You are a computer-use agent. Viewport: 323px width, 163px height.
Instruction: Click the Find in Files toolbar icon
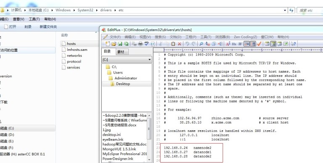(214, 44)
